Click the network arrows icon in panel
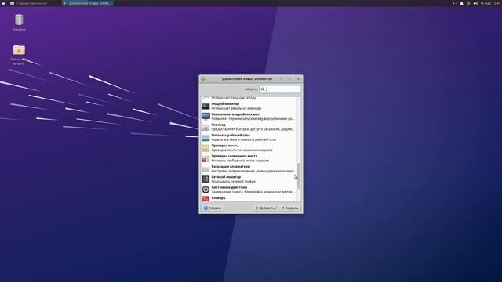Screen dimensions: 502x282 pos(455,3)
